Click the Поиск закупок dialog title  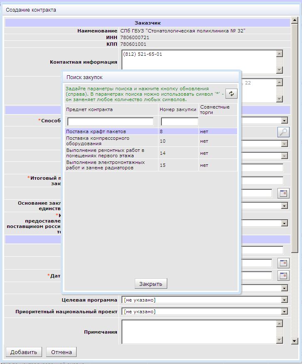(84, 77)
